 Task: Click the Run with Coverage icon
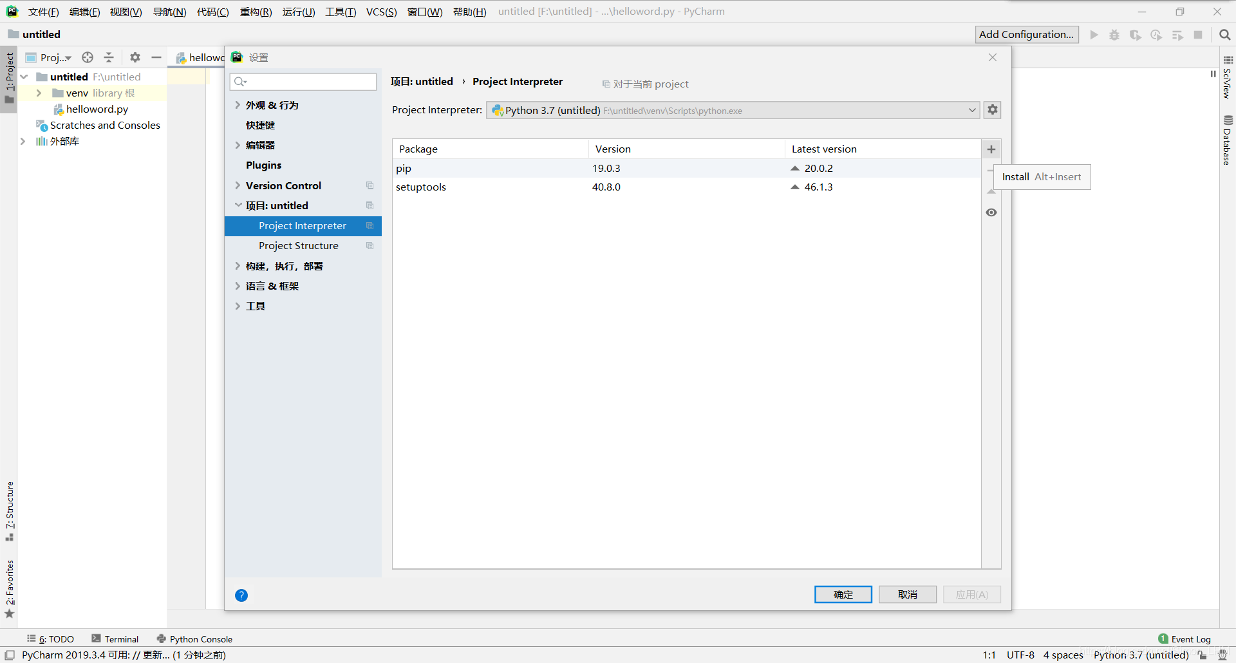[1136, 35]
